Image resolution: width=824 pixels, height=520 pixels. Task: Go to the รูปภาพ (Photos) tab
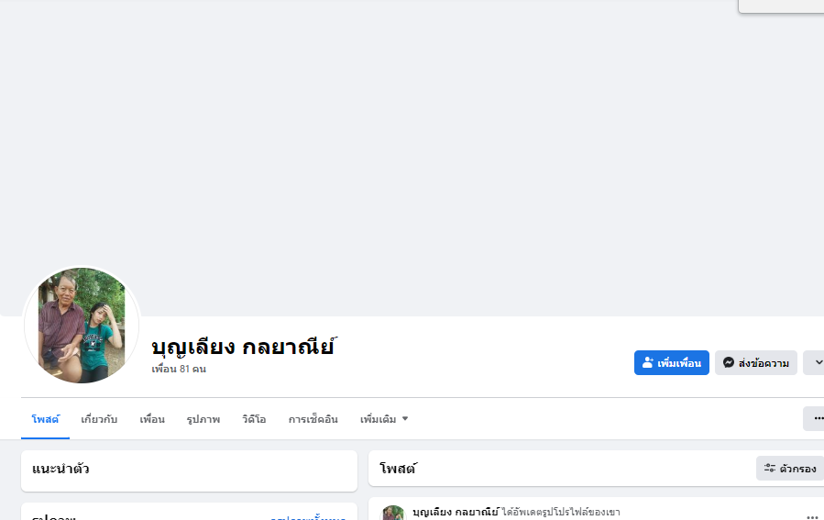(x=203, y=419)
